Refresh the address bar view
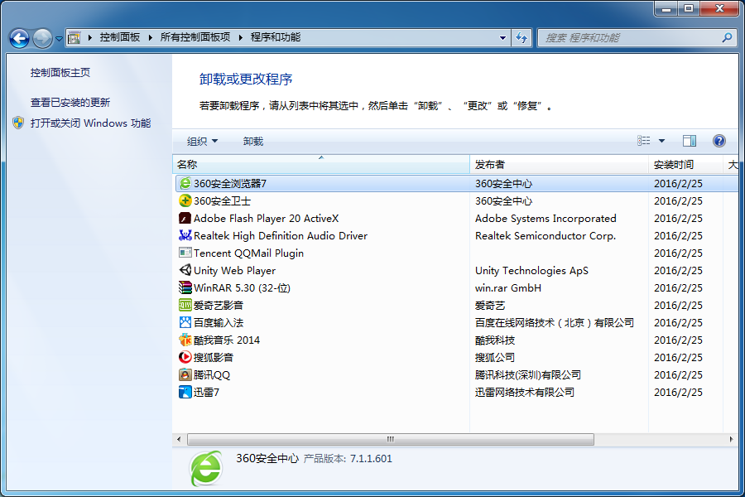 click(521, 37)
